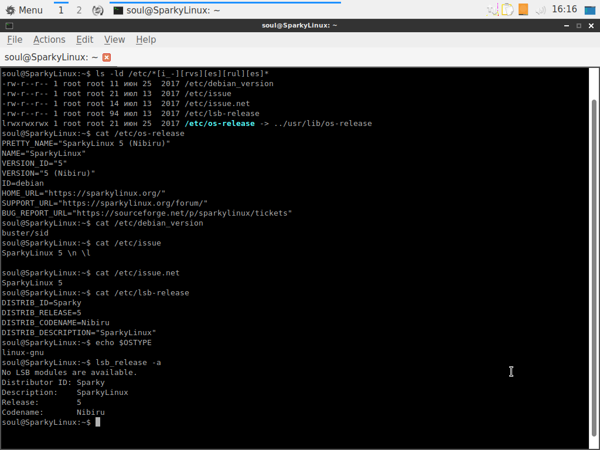The image size is (600, 450).
Task: Maximize the terminal window
Action: pos(578,26)
